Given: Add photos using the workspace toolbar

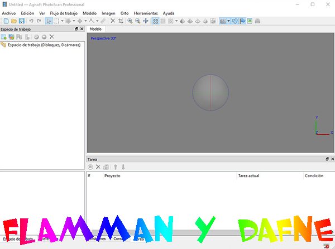Looking at the screenshot, I should click(x=11, y=37).
